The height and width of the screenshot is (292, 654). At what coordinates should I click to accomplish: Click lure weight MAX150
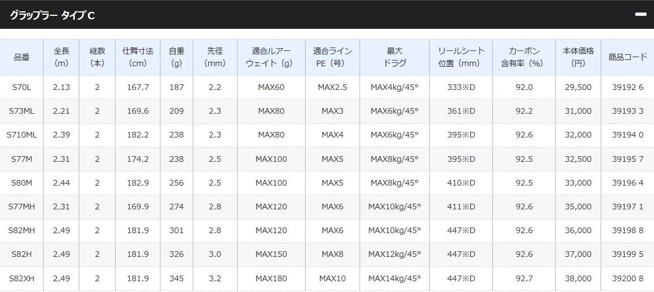point(271,254)
